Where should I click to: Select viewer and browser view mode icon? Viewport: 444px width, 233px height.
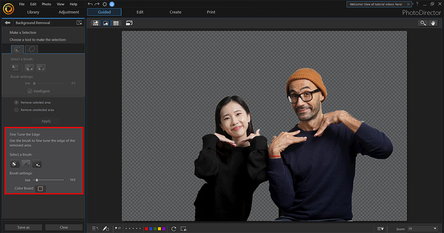(x=96, y=23)
